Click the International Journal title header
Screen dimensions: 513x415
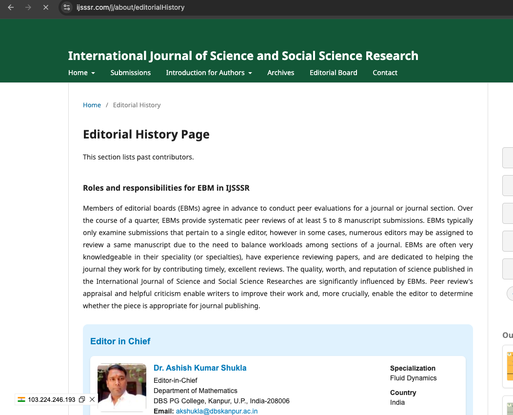pyautogui.click(x=243, y=56)
